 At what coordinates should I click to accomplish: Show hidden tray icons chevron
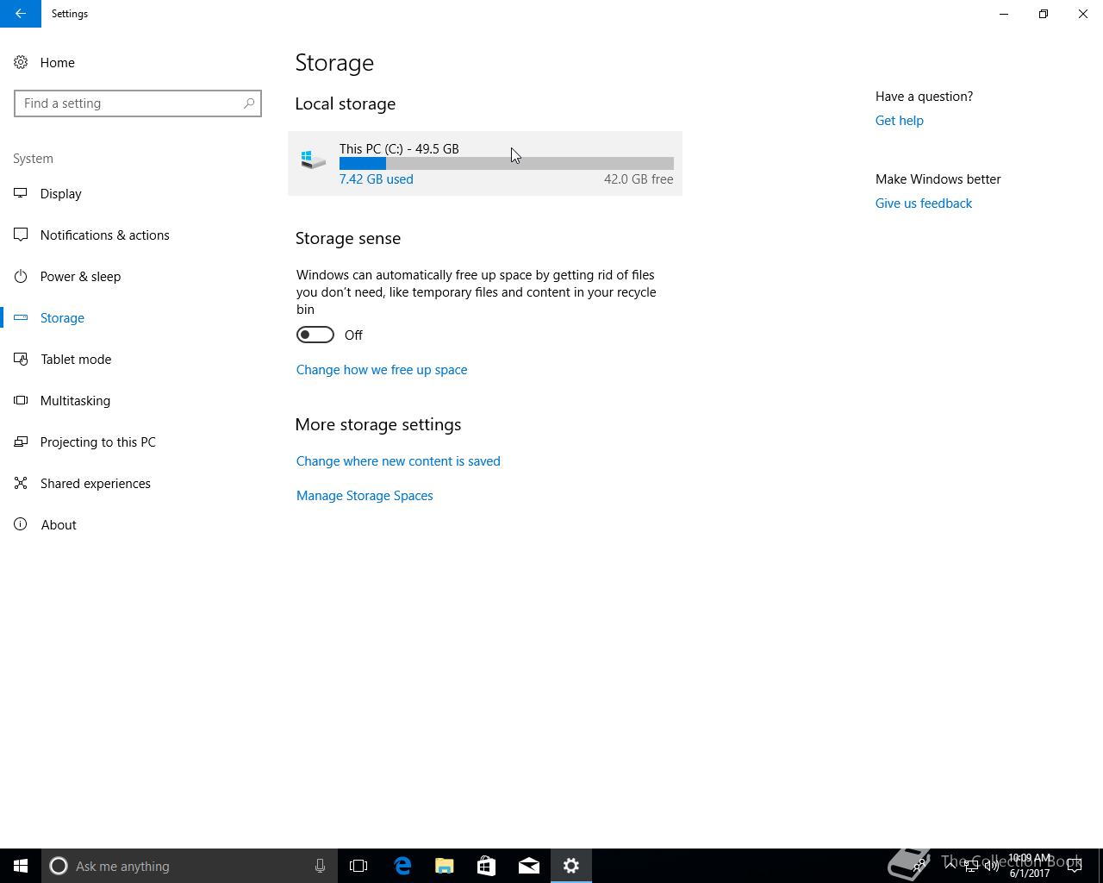click(950, 866)
